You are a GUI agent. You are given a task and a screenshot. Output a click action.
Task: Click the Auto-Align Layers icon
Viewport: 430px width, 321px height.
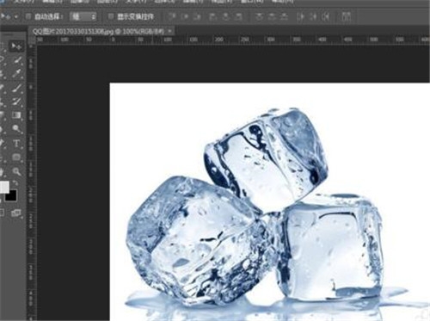click(347, 16)
